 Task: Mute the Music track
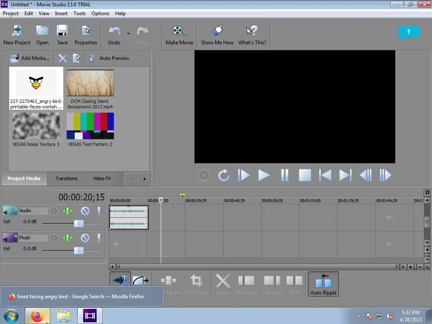pos(85,238)
